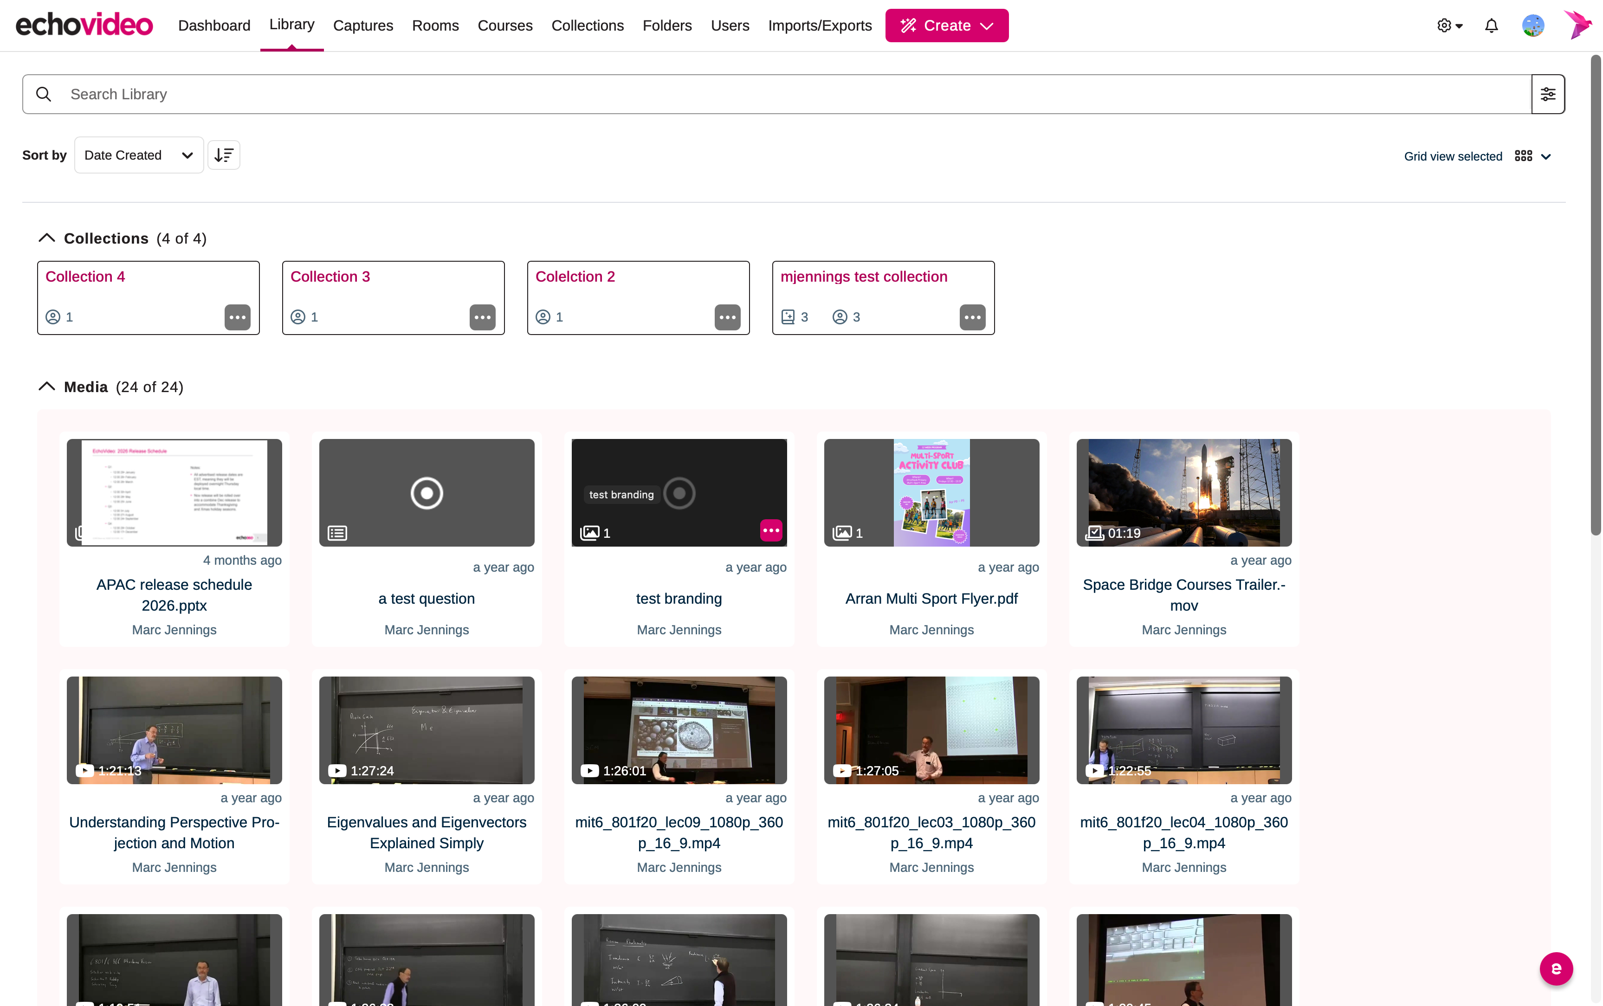Open Collection 3 link
The height and width of the screenshot is (1006, 1603).
click(330, 277)
